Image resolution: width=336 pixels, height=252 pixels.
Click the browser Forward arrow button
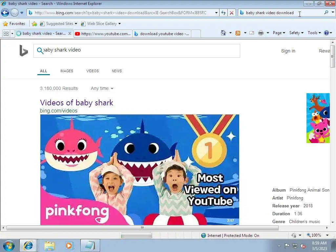[x=14, y=13]
